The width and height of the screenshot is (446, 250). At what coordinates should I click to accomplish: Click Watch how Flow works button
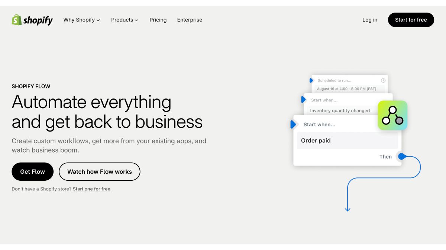coord(100,171)
